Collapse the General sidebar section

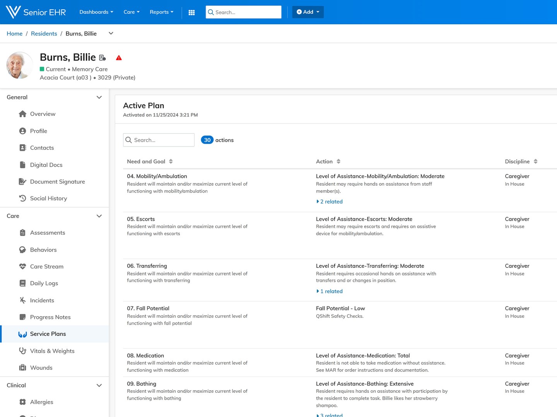tap(99, 97)
